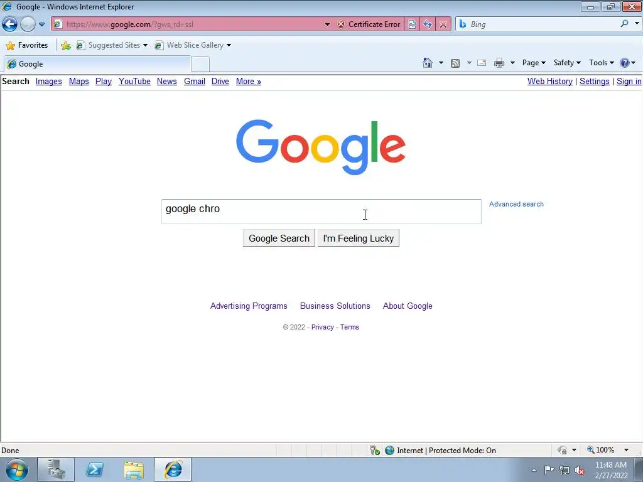The image size is (643, 482).
Task: Click the Action Center flag icon
Action: click(x=549, y=470)
